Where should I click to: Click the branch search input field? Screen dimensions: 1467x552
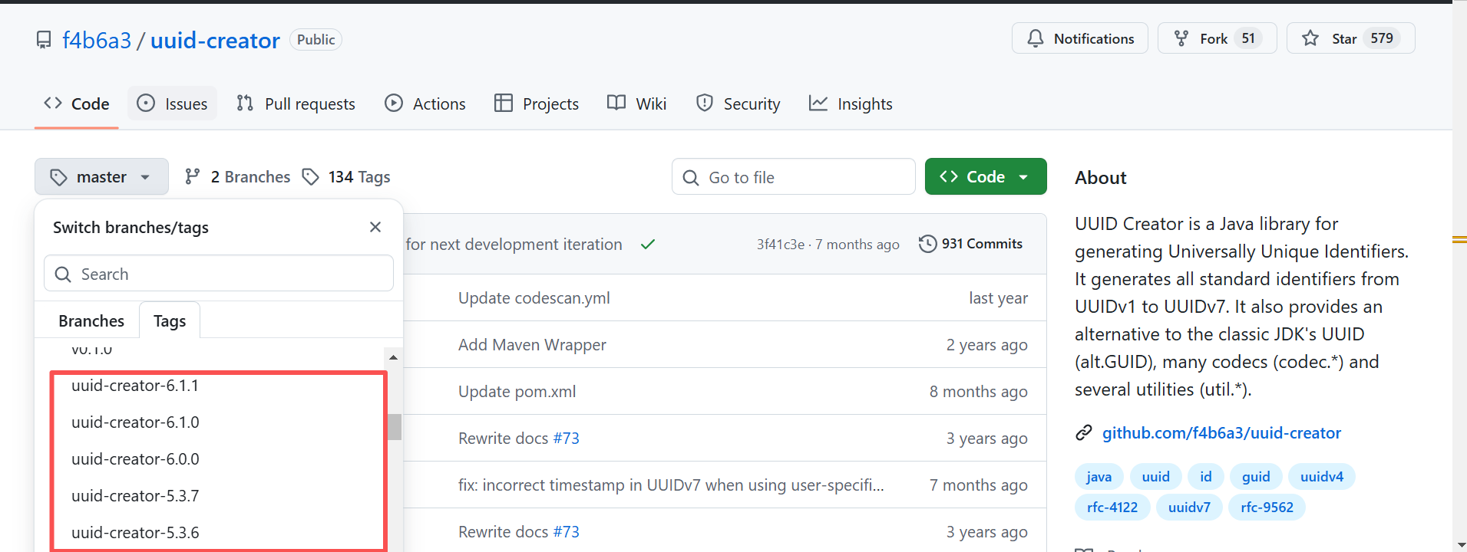pyautogui.click(x=219, y=274)
